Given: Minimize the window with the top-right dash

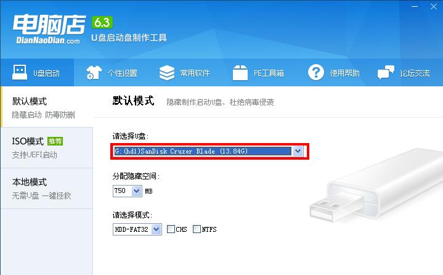Looking at the screenshot, I should point(415,7).
